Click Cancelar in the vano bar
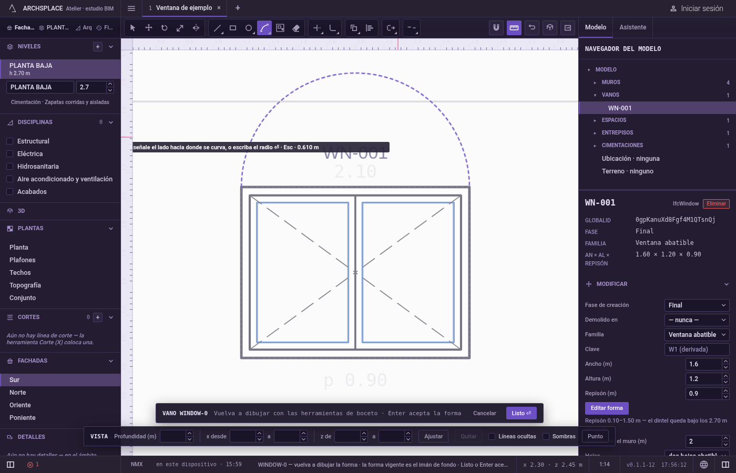736x473 pixels. point(485,414)
